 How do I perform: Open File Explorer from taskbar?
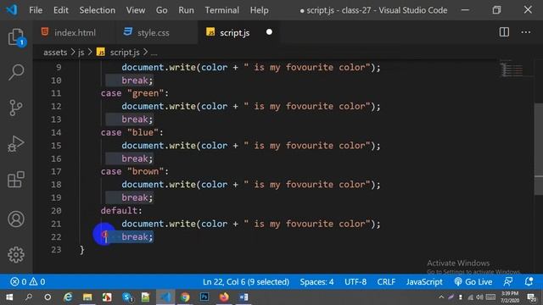pos(87,297)
